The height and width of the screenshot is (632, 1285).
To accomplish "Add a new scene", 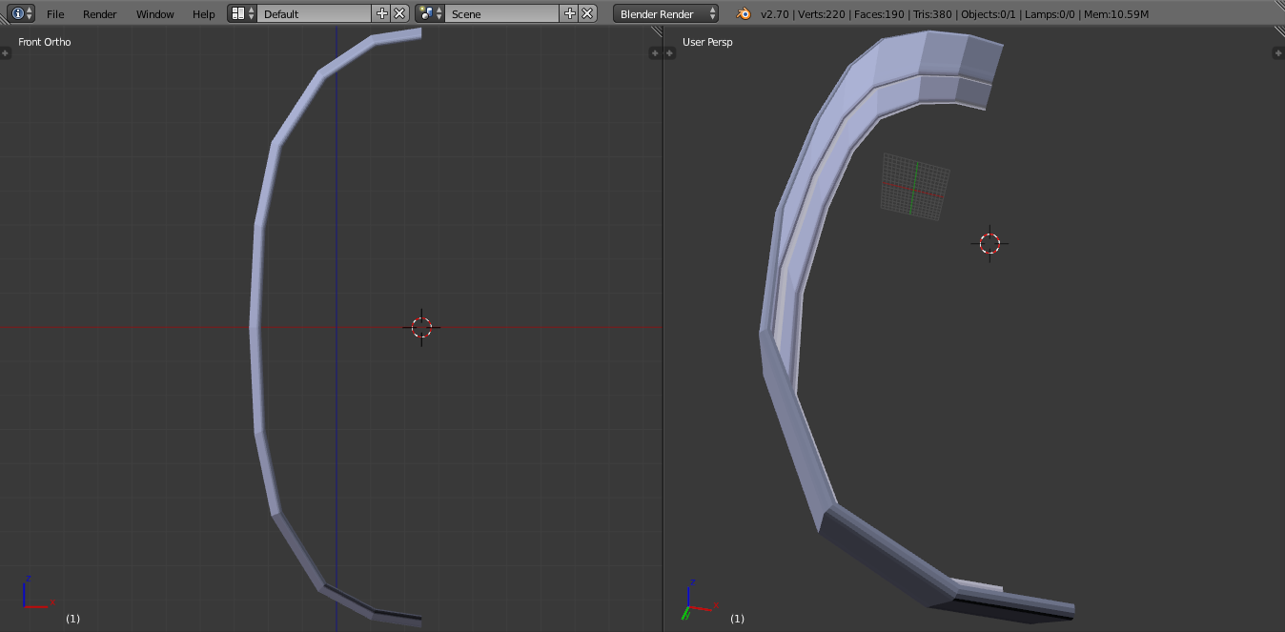I will (570, 13).
